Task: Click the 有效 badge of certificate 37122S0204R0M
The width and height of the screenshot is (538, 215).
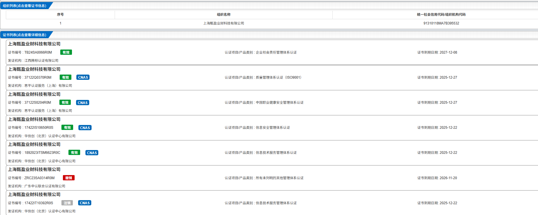Action: (65, 103)
